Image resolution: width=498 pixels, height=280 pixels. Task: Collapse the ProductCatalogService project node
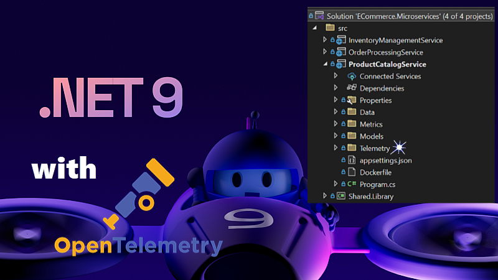[x=324, y=65]
